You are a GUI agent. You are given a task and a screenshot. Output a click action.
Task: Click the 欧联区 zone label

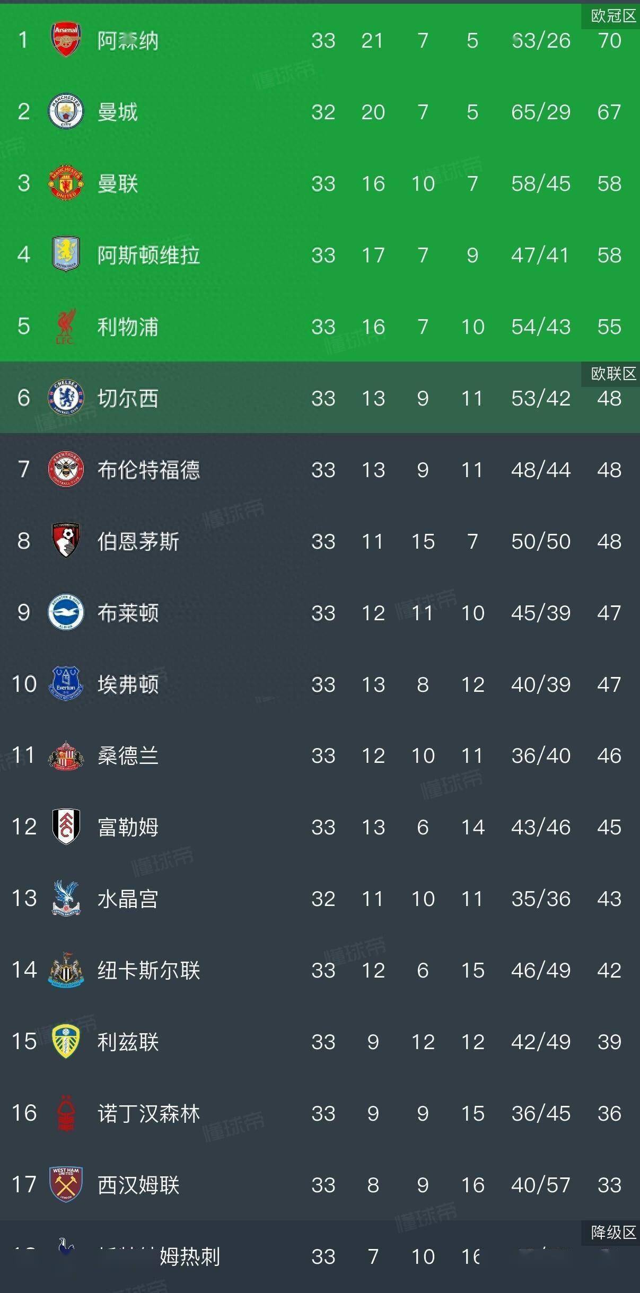pos(613,374)
